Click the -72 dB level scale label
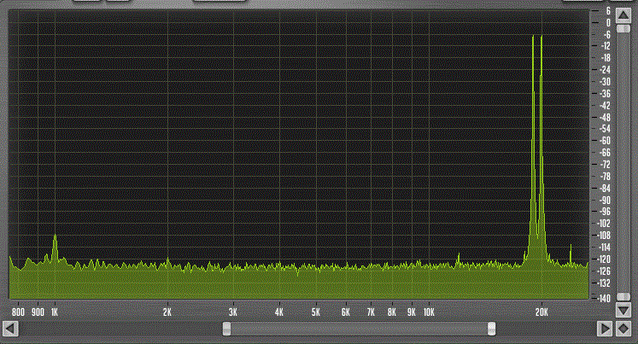Image resolution: width=638 pixels, height=344 pixels. pyautogui.click(x=605, y=164)
